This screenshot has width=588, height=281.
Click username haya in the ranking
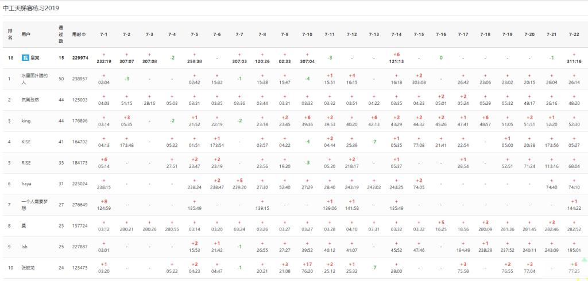[26, 184]
